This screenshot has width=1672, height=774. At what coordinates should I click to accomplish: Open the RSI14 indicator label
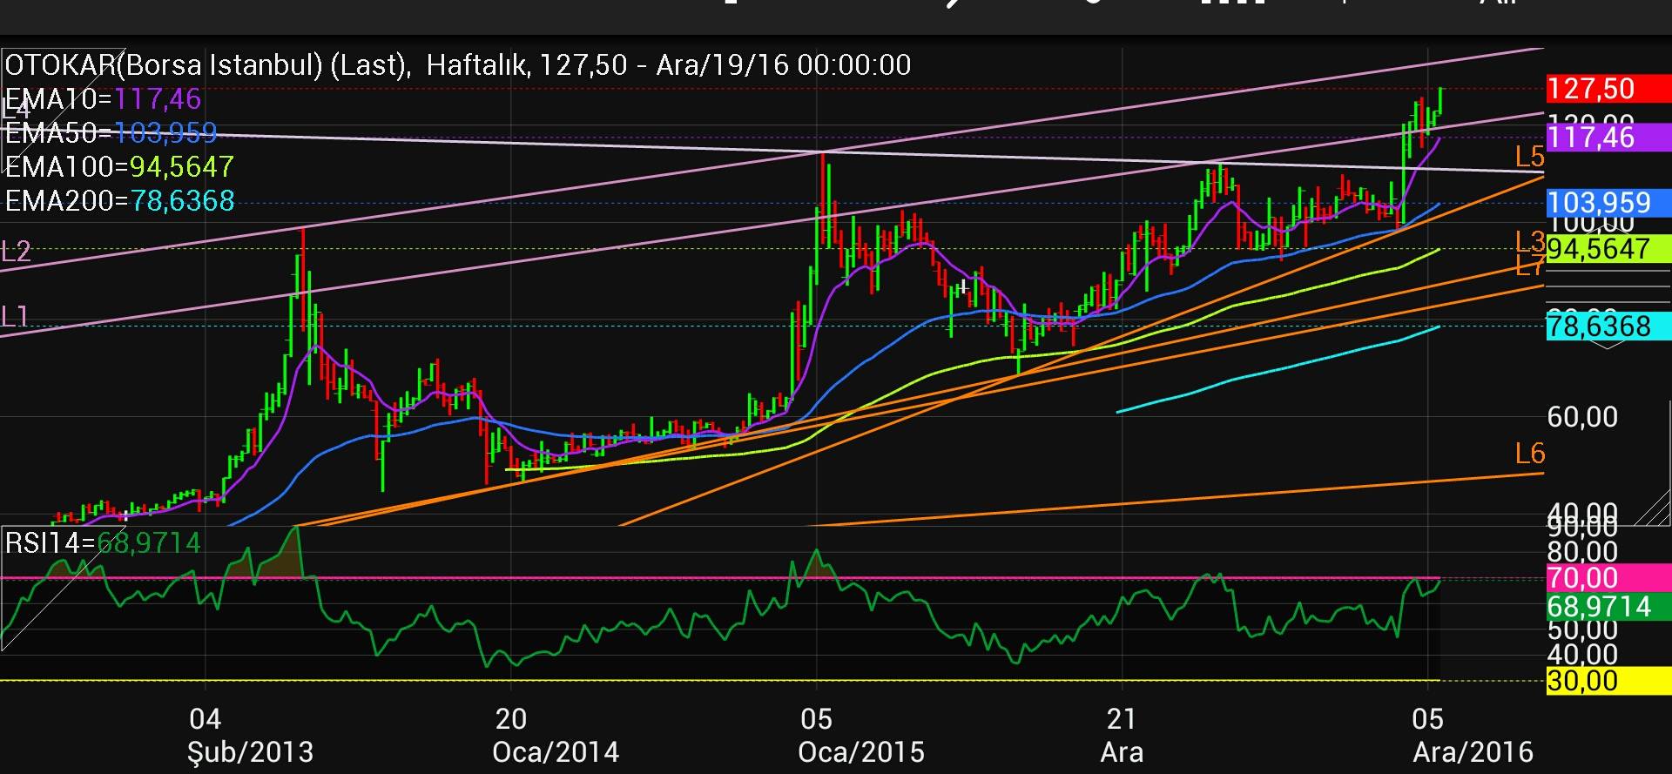(x=103, y=543)
